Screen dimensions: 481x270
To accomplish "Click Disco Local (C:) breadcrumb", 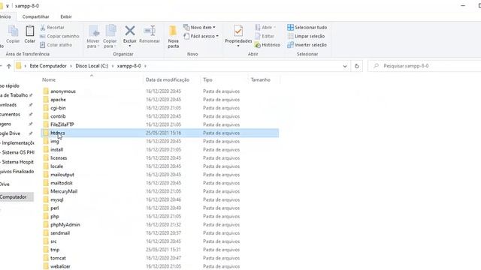I will [92, 66].
